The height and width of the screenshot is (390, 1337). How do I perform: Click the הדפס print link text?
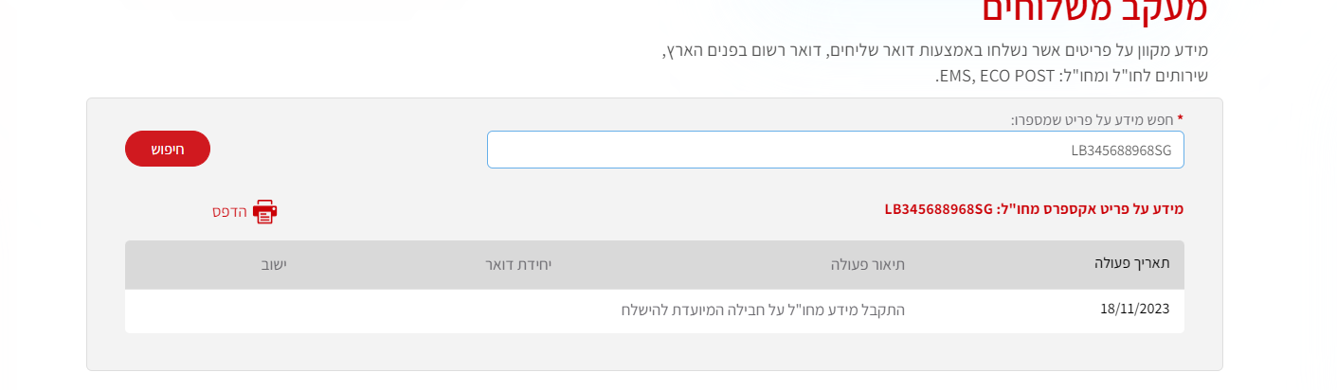coord(229,212)
